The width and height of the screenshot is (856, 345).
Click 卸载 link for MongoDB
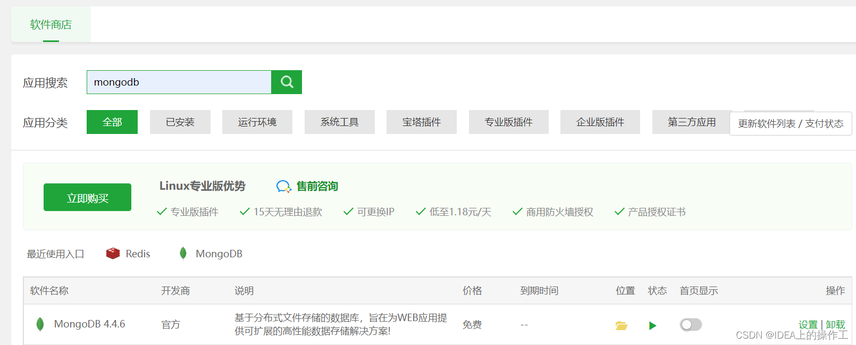[835, 324]
